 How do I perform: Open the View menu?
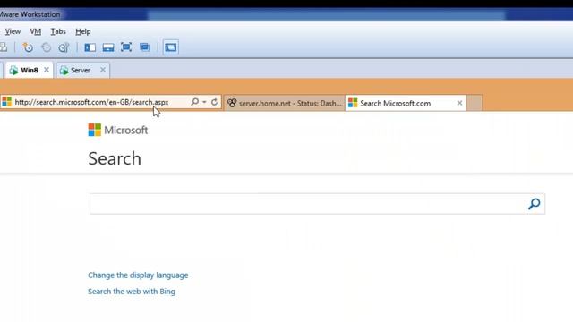(x=13, y=32)
